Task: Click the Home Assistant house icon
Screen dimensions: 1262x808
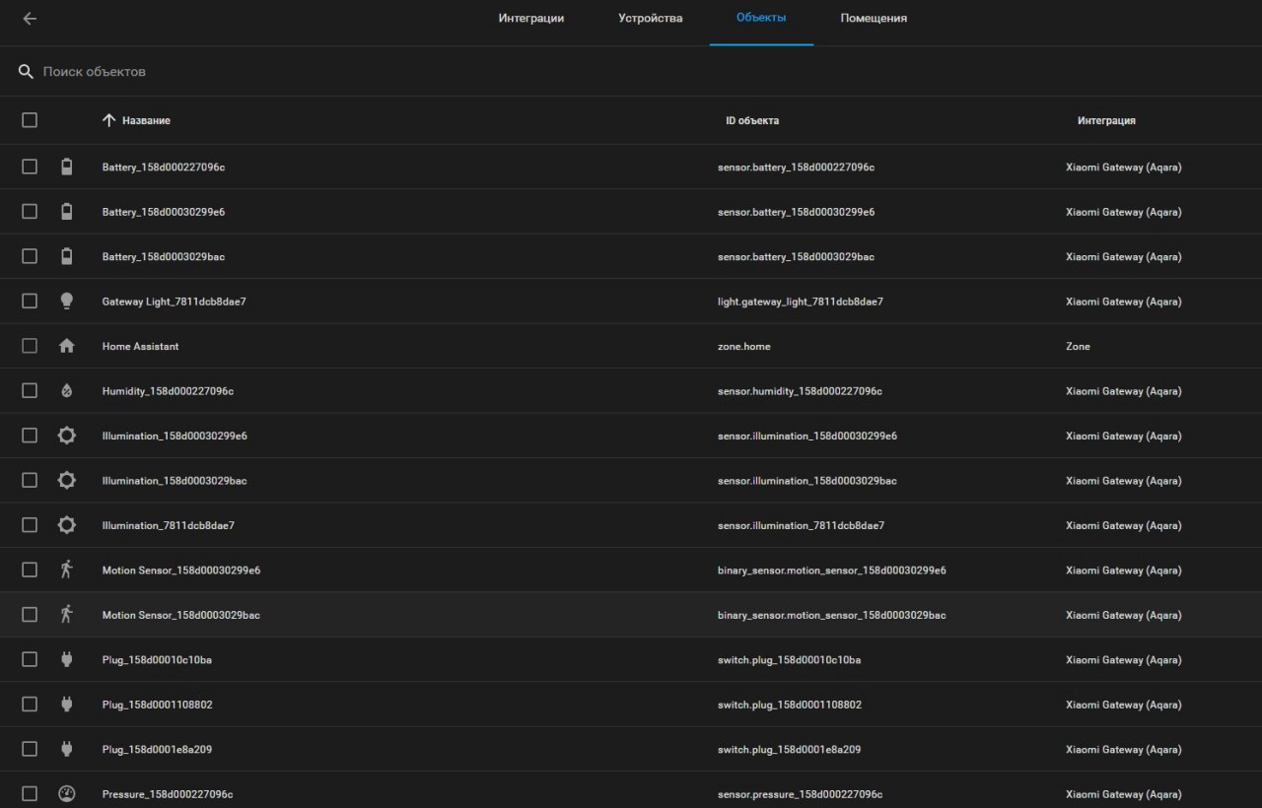Action: (66, 346)
